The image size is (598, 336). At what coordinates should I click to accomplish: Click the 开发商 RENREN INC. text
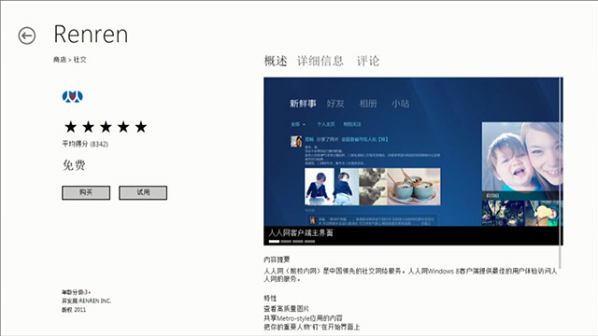[x=87, y=301]
